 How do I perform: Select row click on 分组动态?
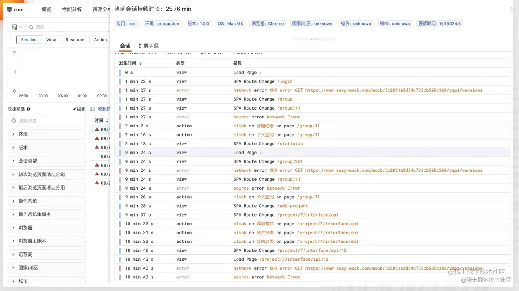click(x=312, y=126)
